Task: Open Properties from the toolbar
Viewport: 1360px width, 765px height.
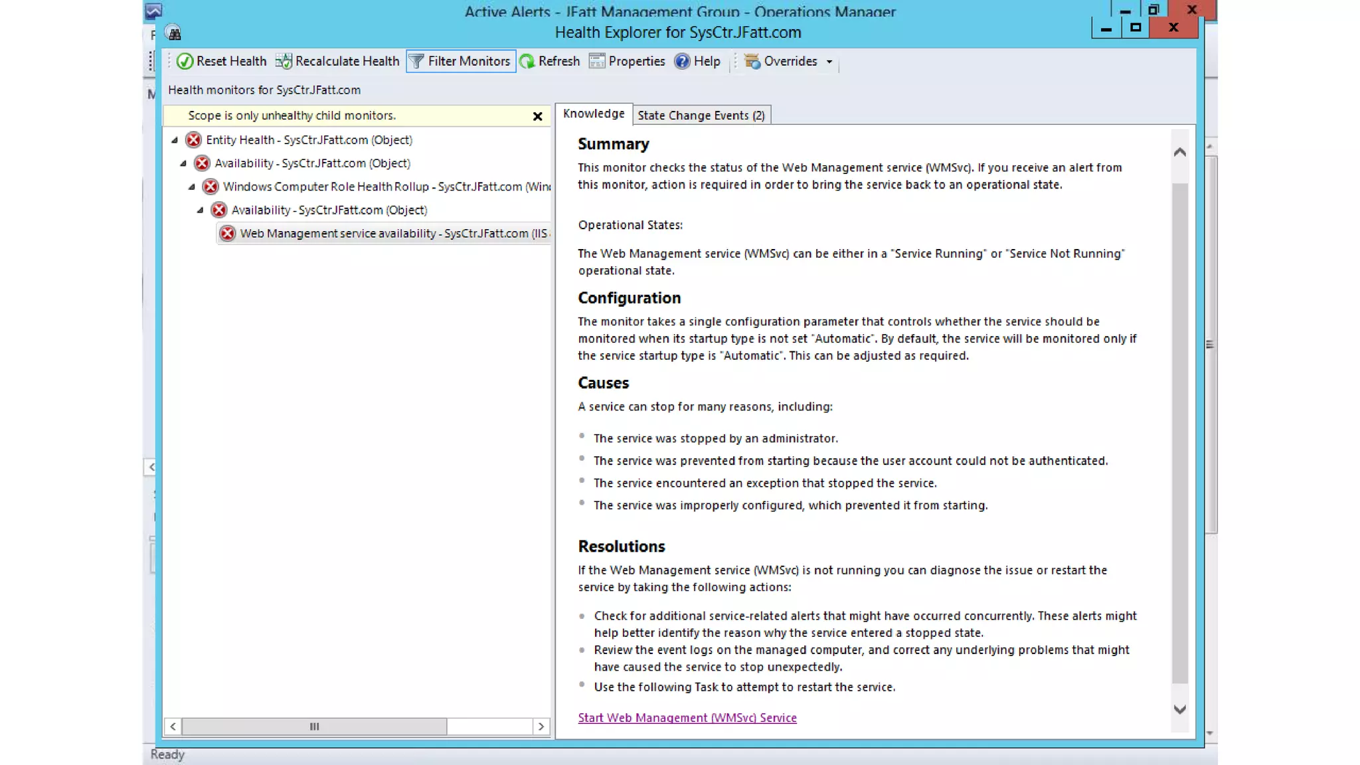Action: pyautogui.click(x=627, y=61)
